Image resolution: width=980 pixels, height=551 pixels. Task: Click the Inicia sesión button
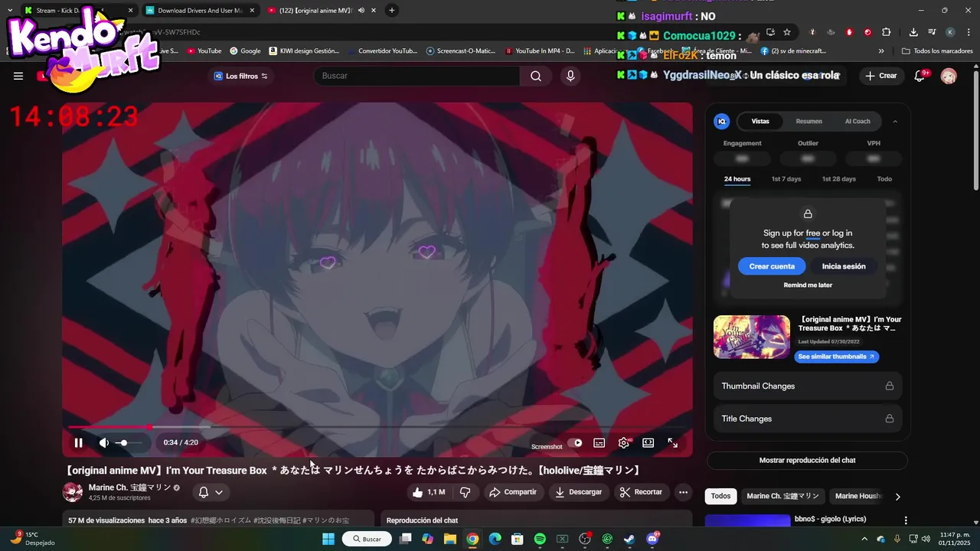click(x=844, y=266)
